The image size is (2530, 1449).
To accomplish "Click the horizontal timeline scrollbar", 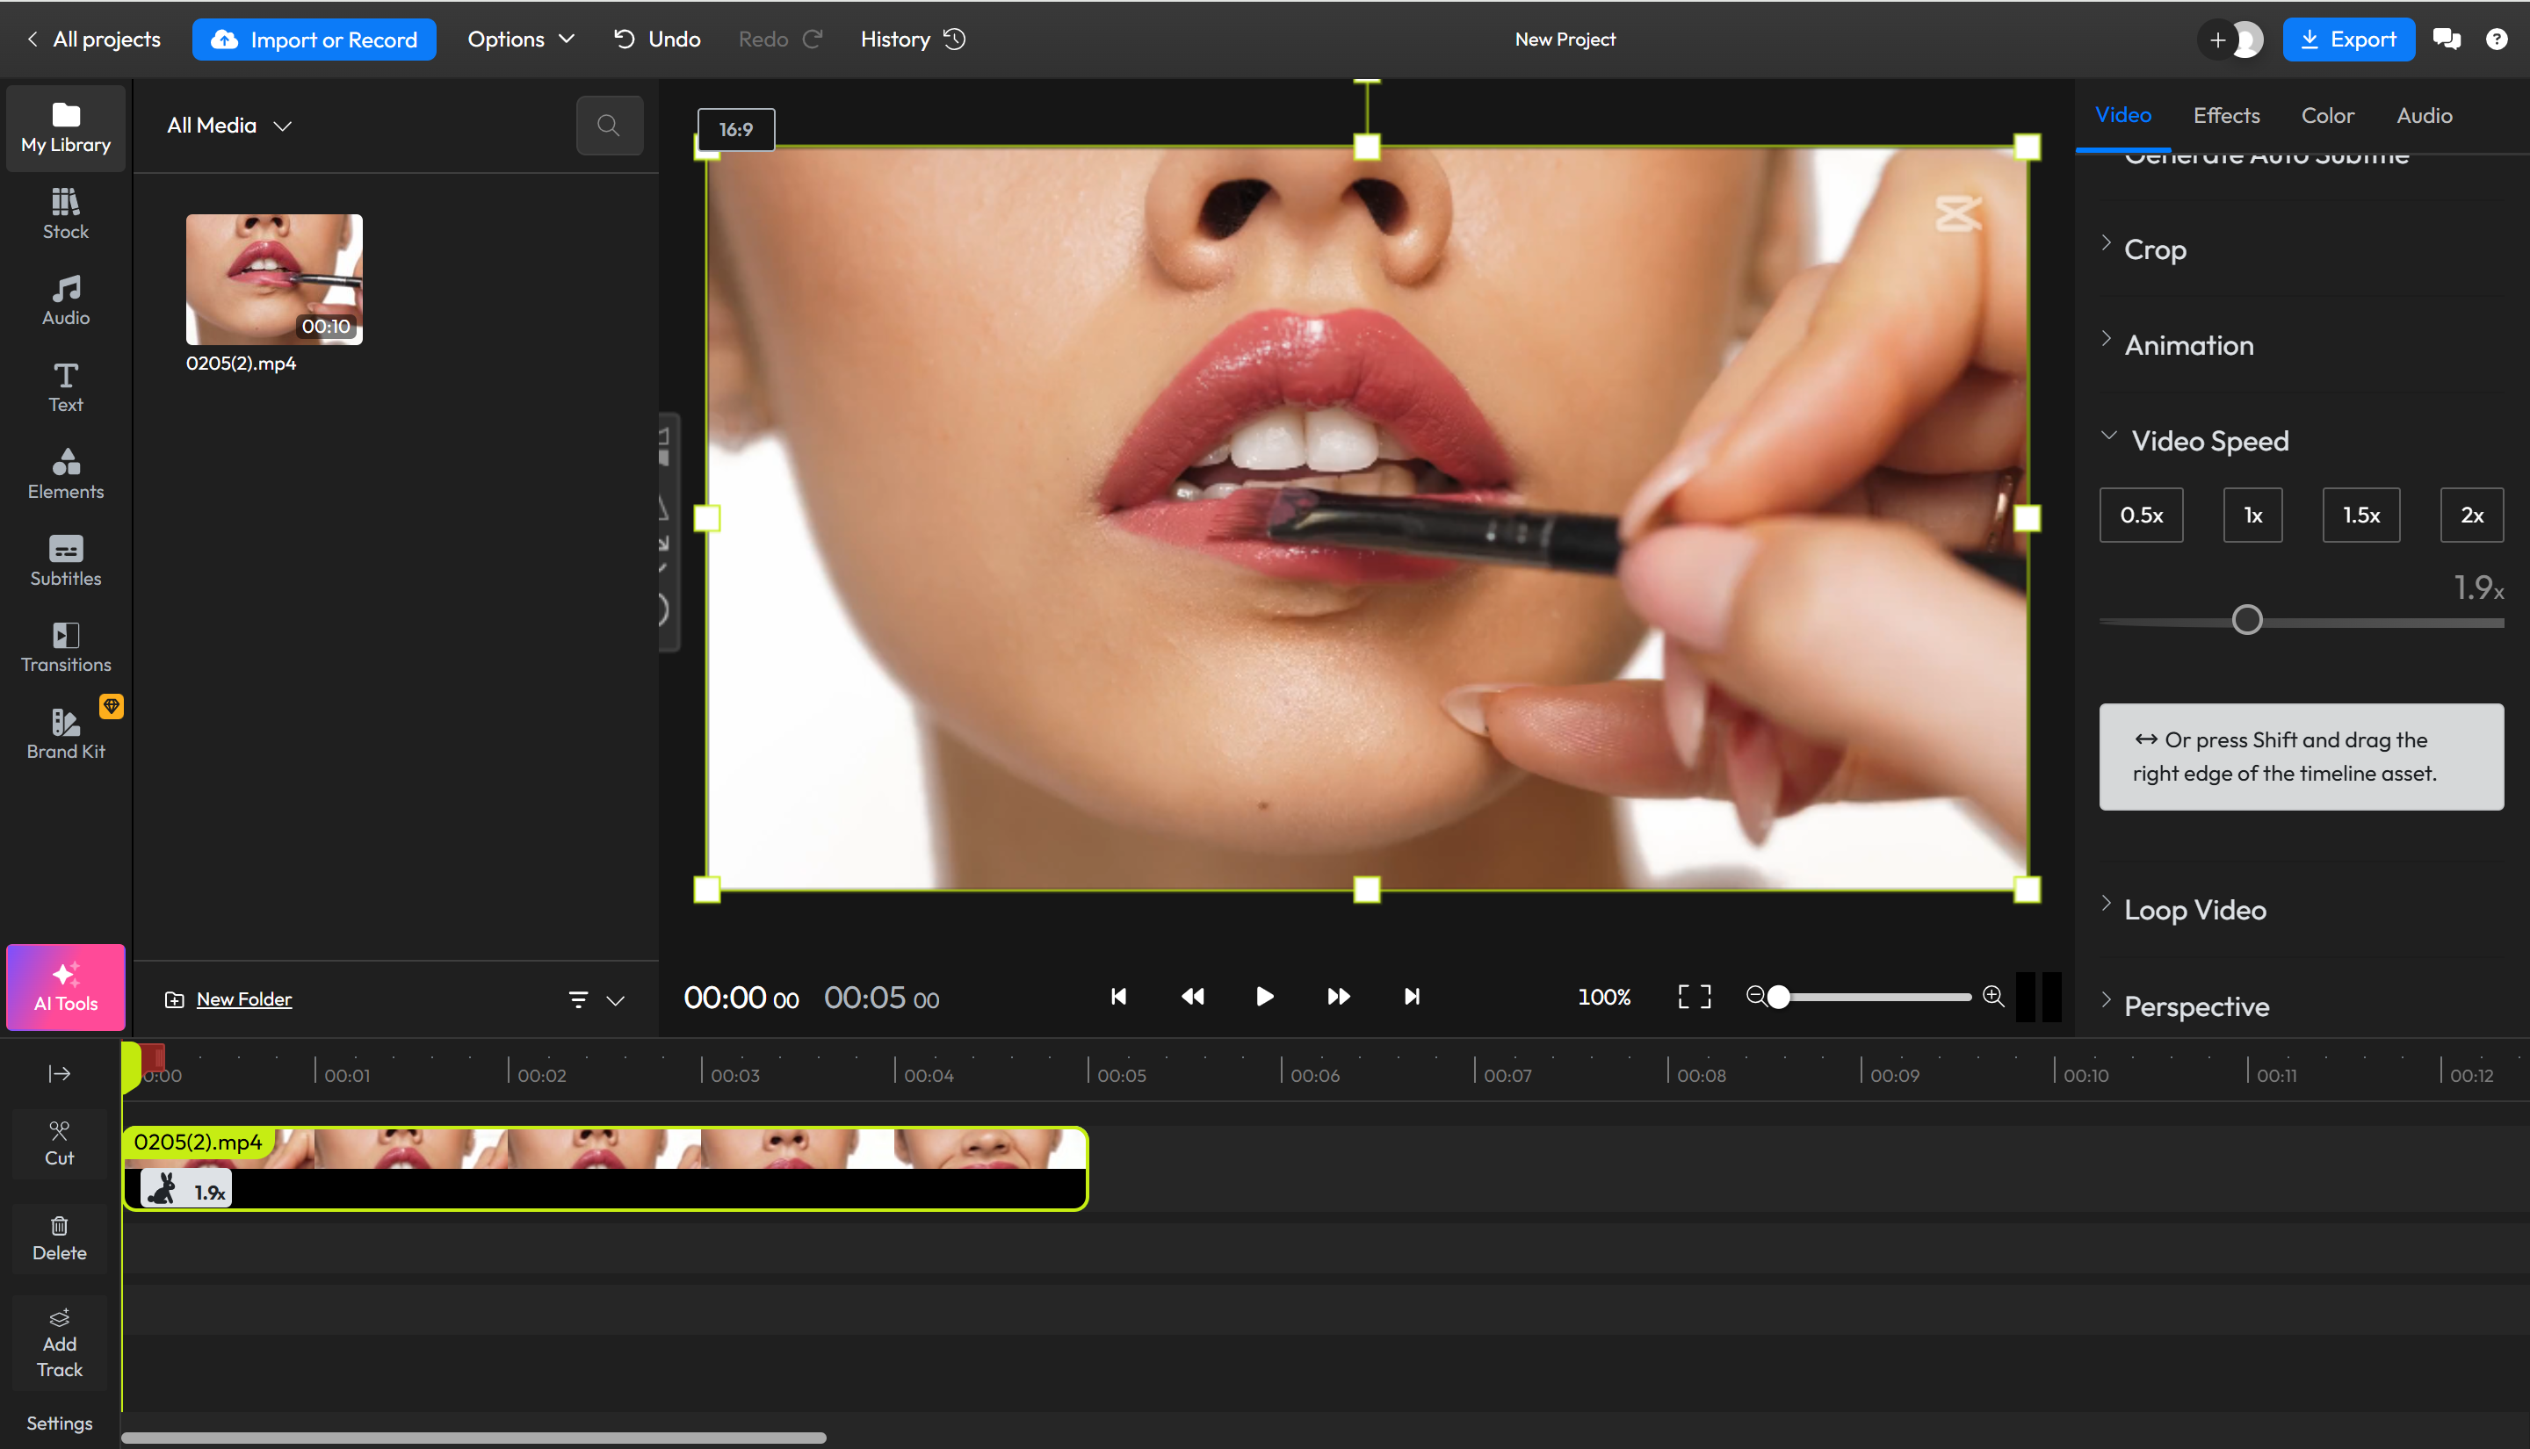I will [x=473, y=1437].
